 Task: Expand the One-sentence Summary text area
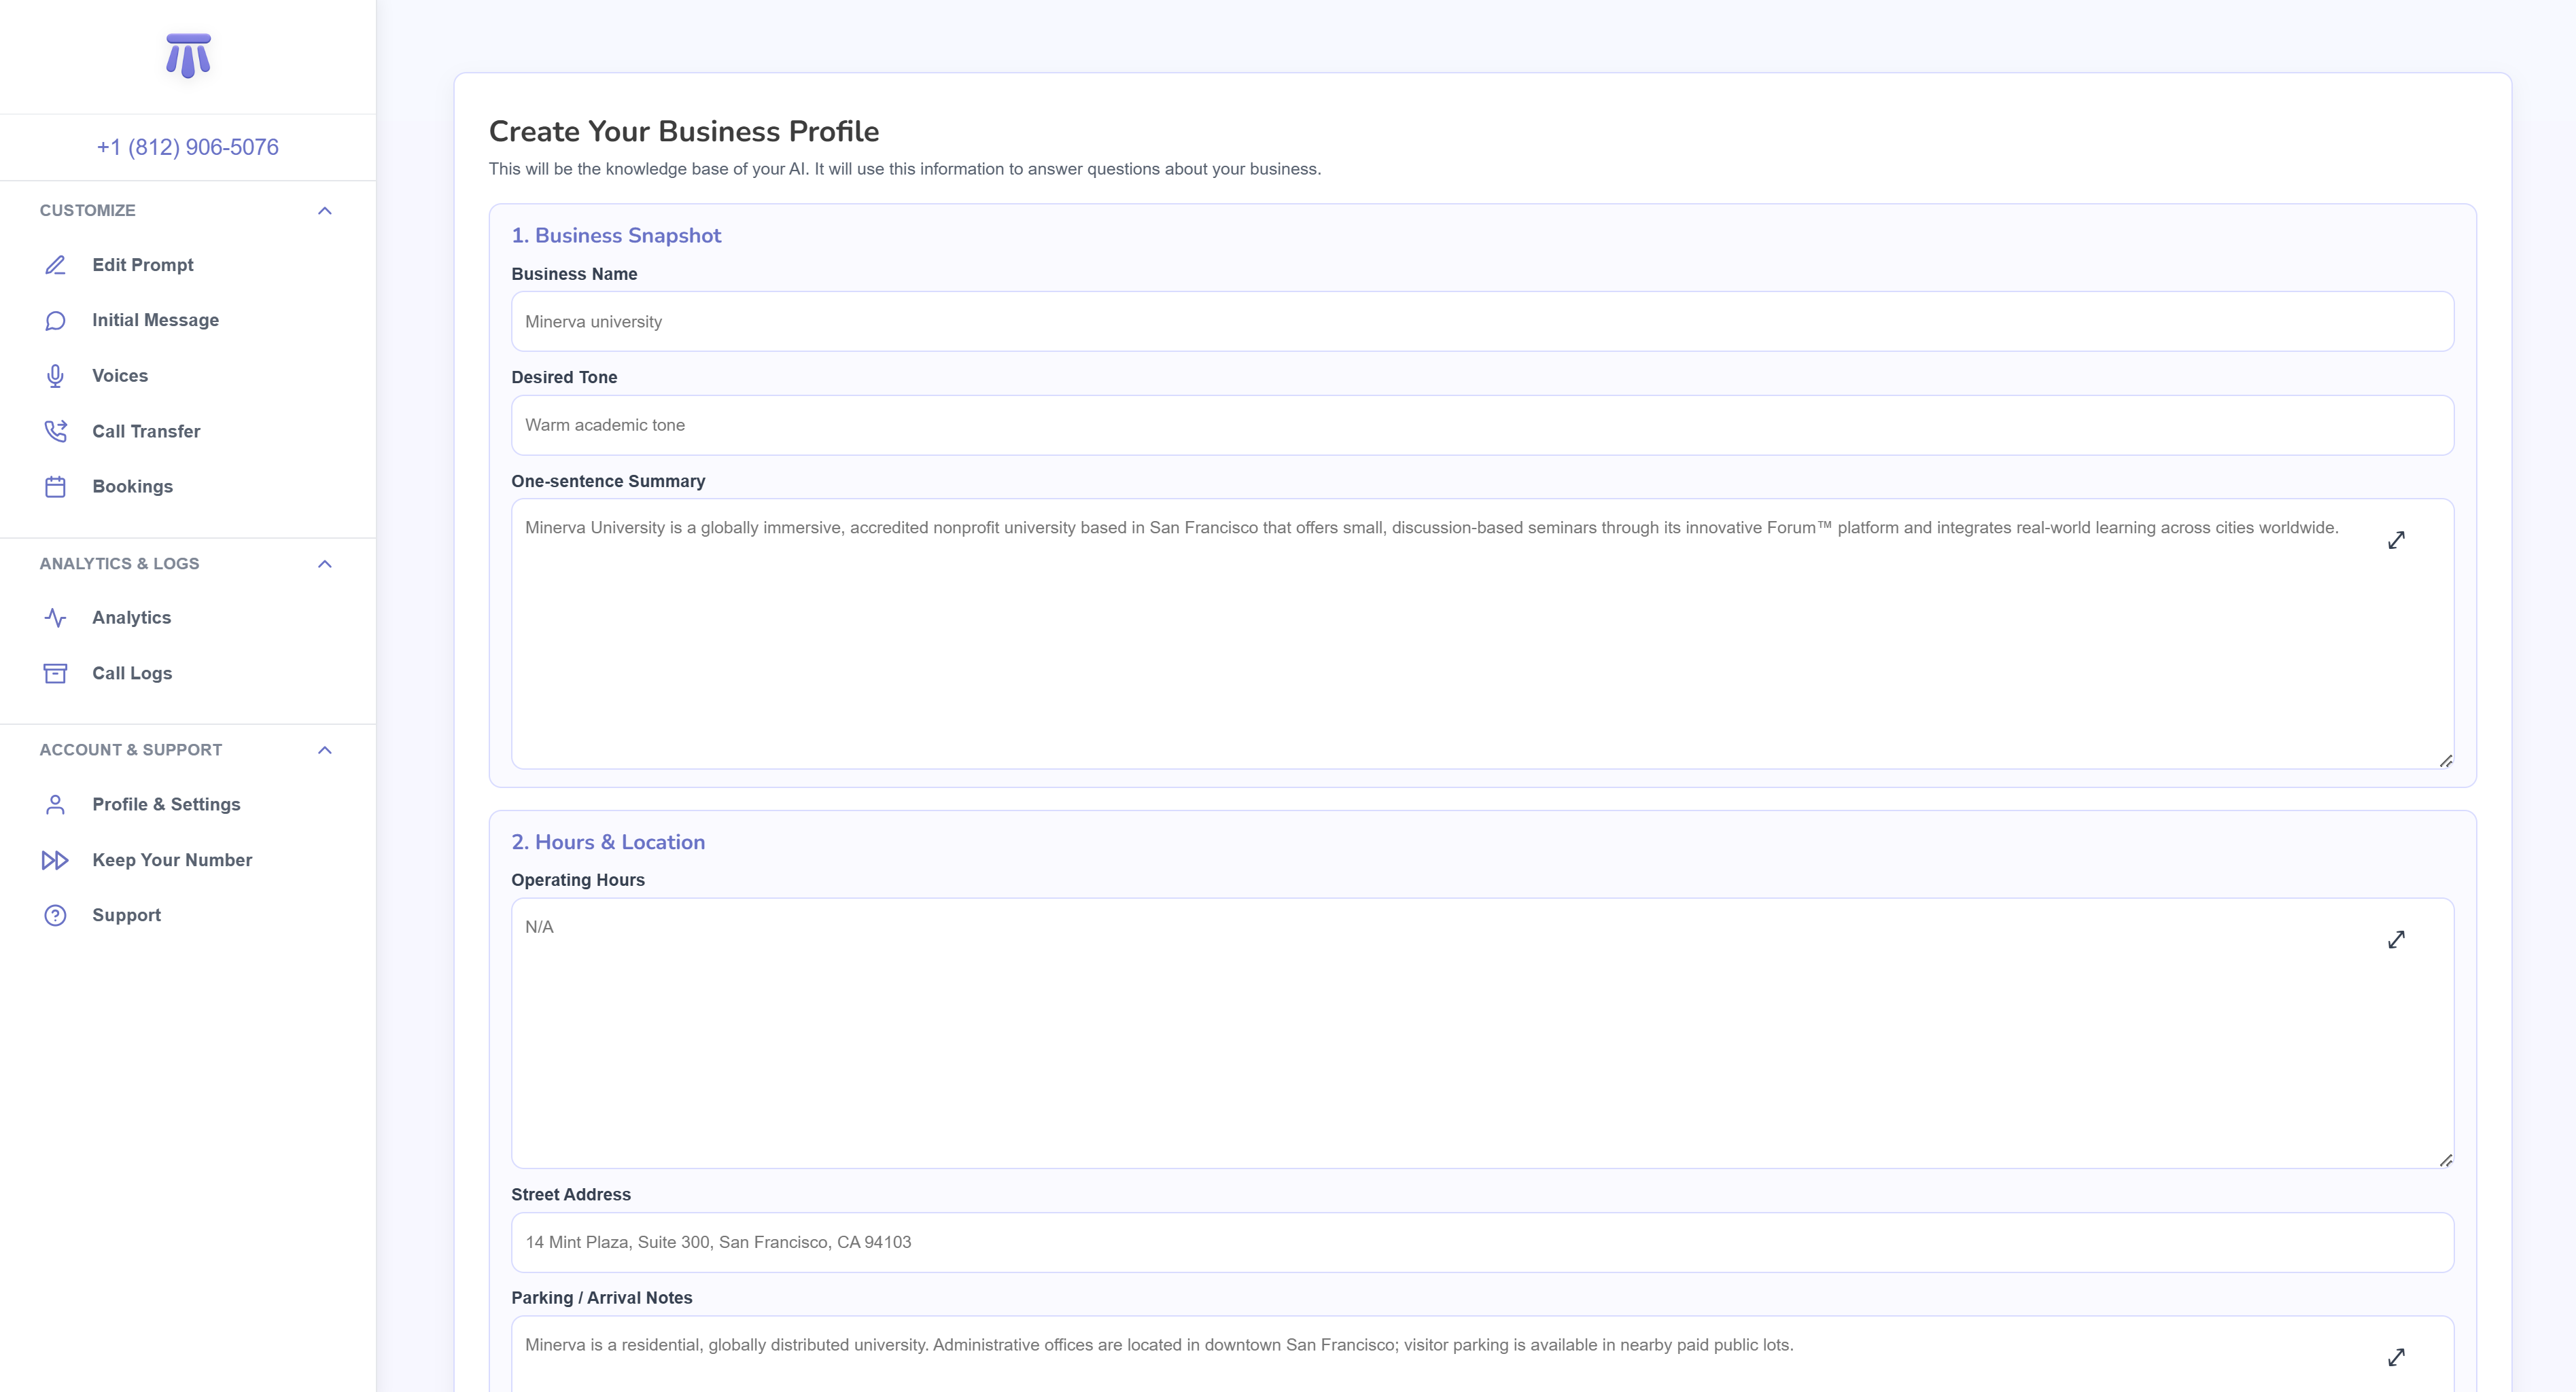pyautogui.click(x=2396, y=541)
